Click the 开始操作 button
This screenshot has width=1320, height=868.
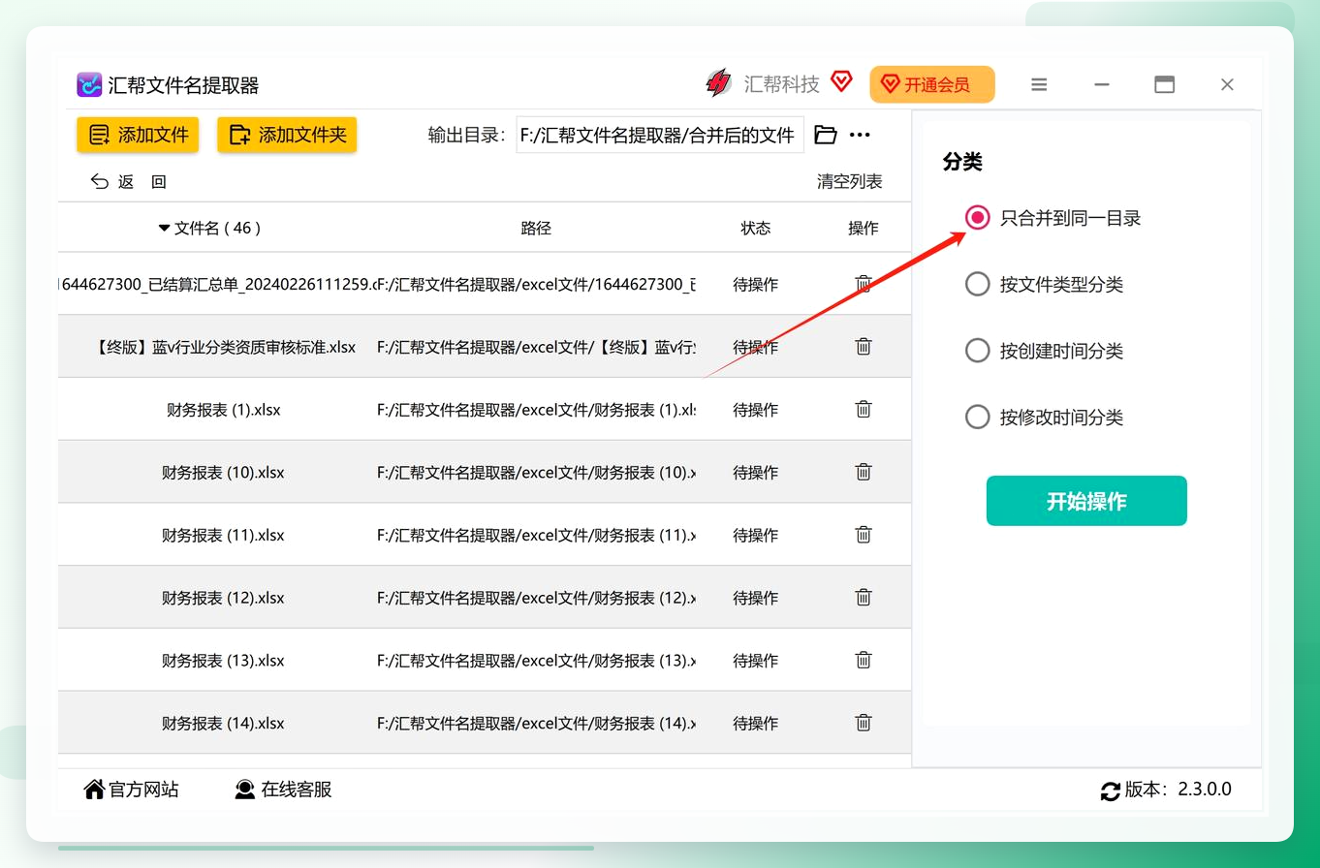1086,501
